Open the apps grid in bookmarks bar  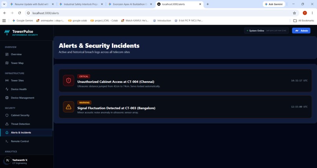(4, 20)
